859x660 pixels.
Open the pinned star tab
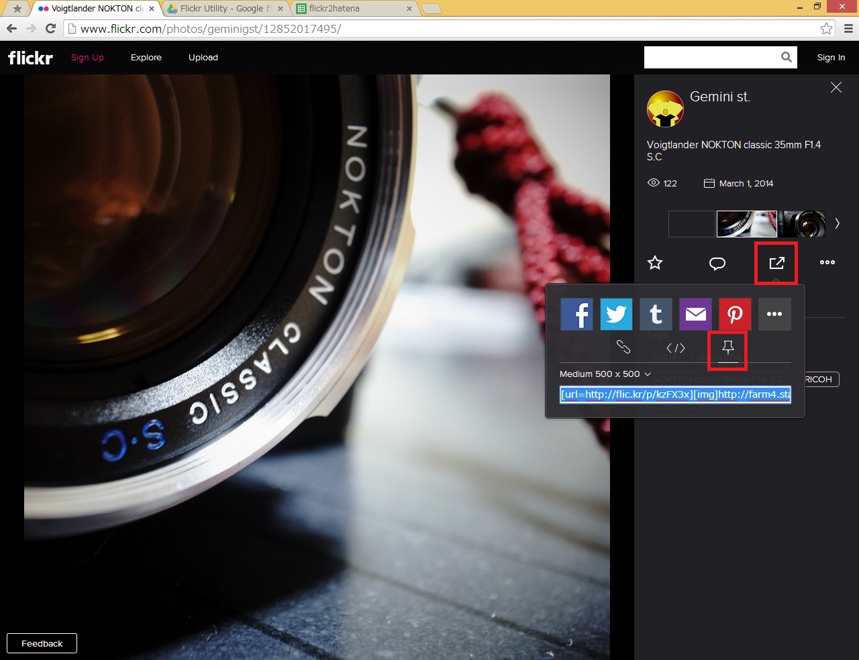click(x=17, y=9)
